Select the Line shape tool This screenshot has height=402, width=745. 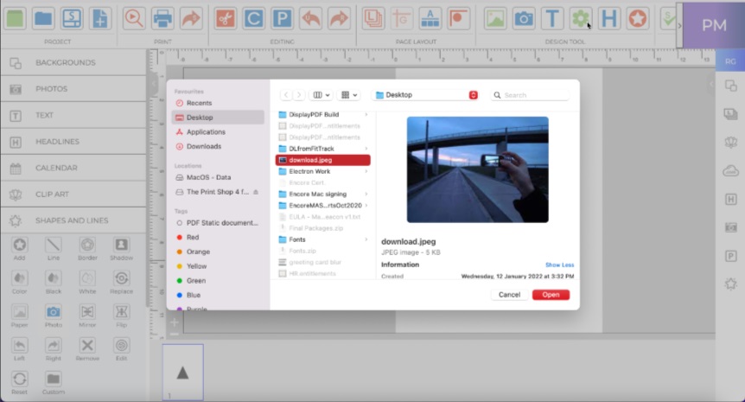54,246
